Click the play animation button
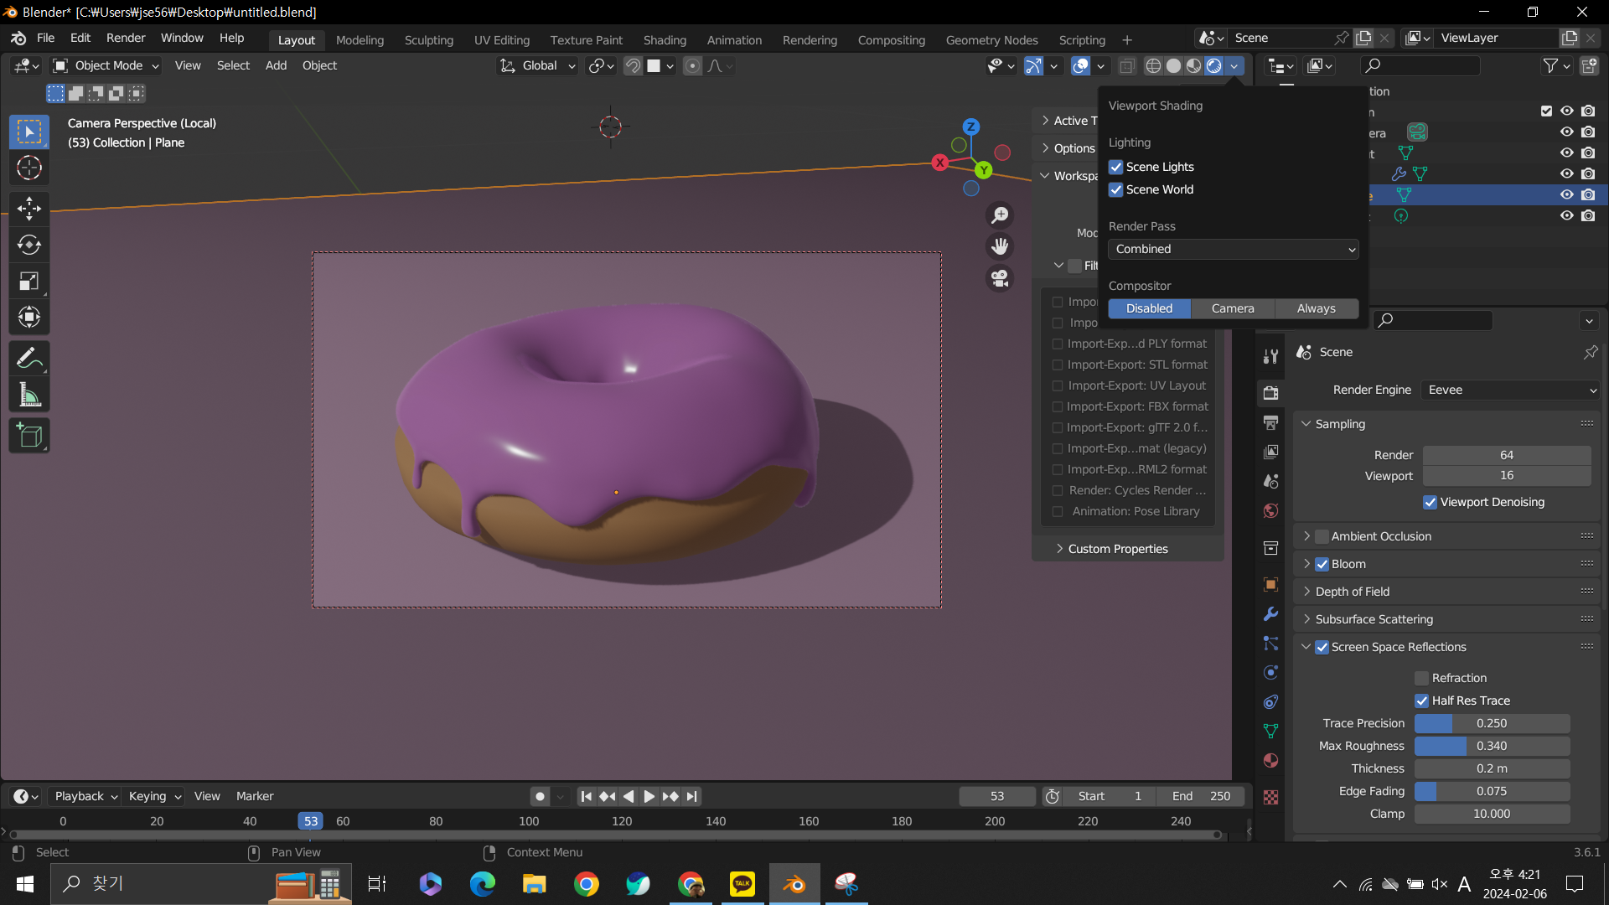Screen dimensions: 1609x905 point(649,796)
